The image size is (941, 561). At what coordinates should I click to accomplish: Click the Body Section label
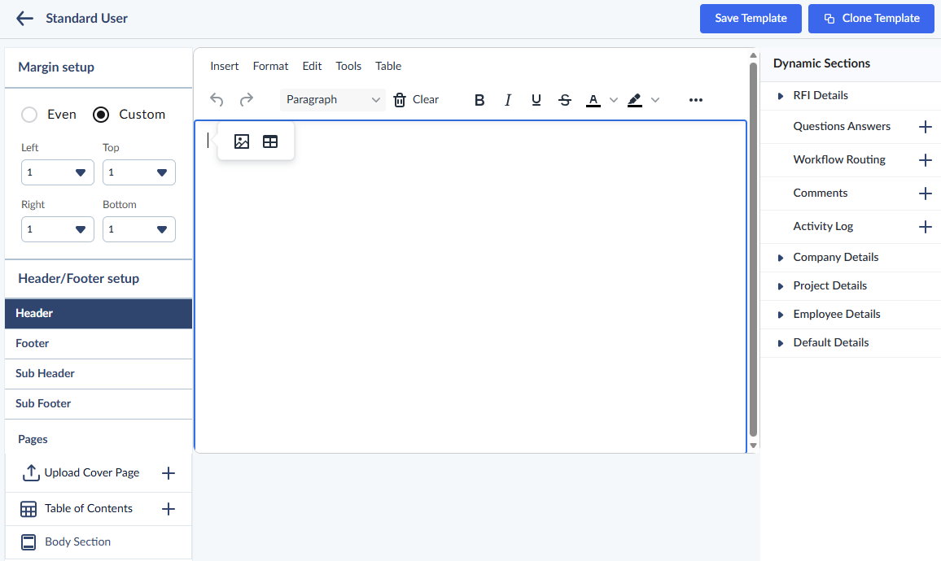tap(78, 541)
